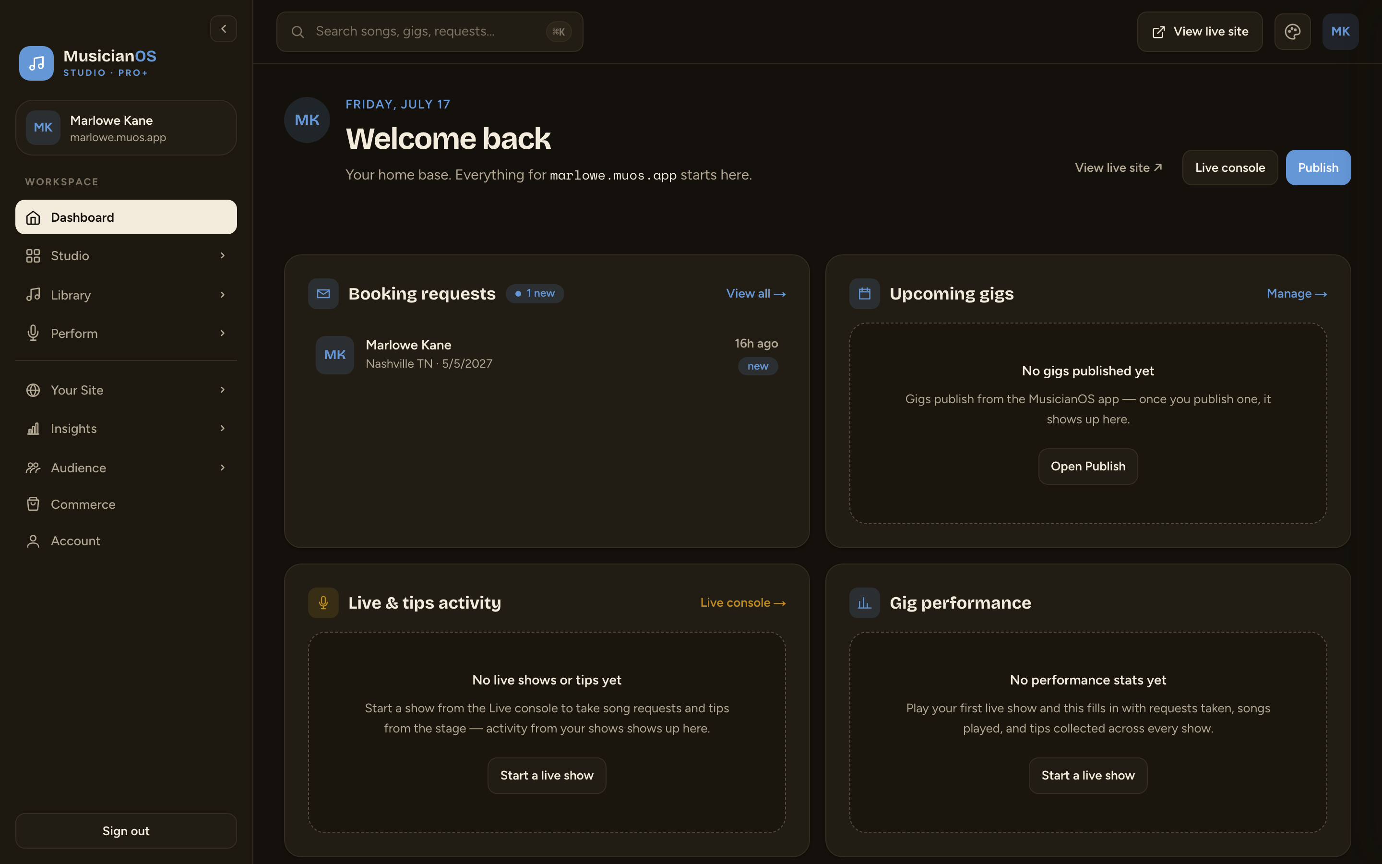This screenshot has height=864, width=1382.
Task: Select Dashboard in the sidebar
Action: click(x=126, y=217)
